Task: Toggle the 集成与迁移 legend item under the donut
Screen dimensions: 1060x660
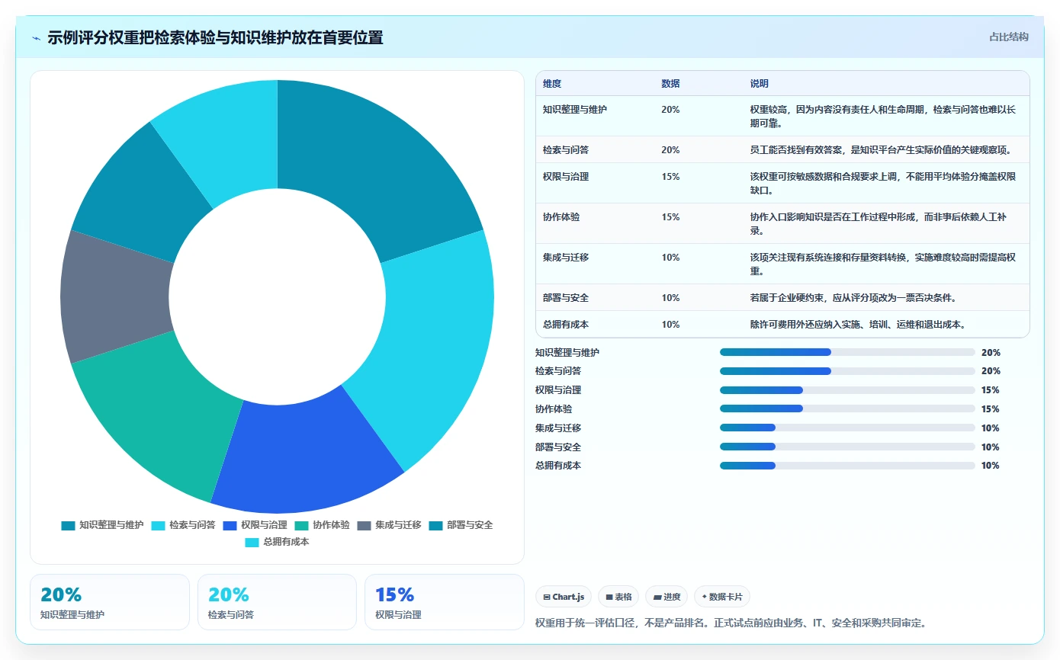Action: [390, 525]
